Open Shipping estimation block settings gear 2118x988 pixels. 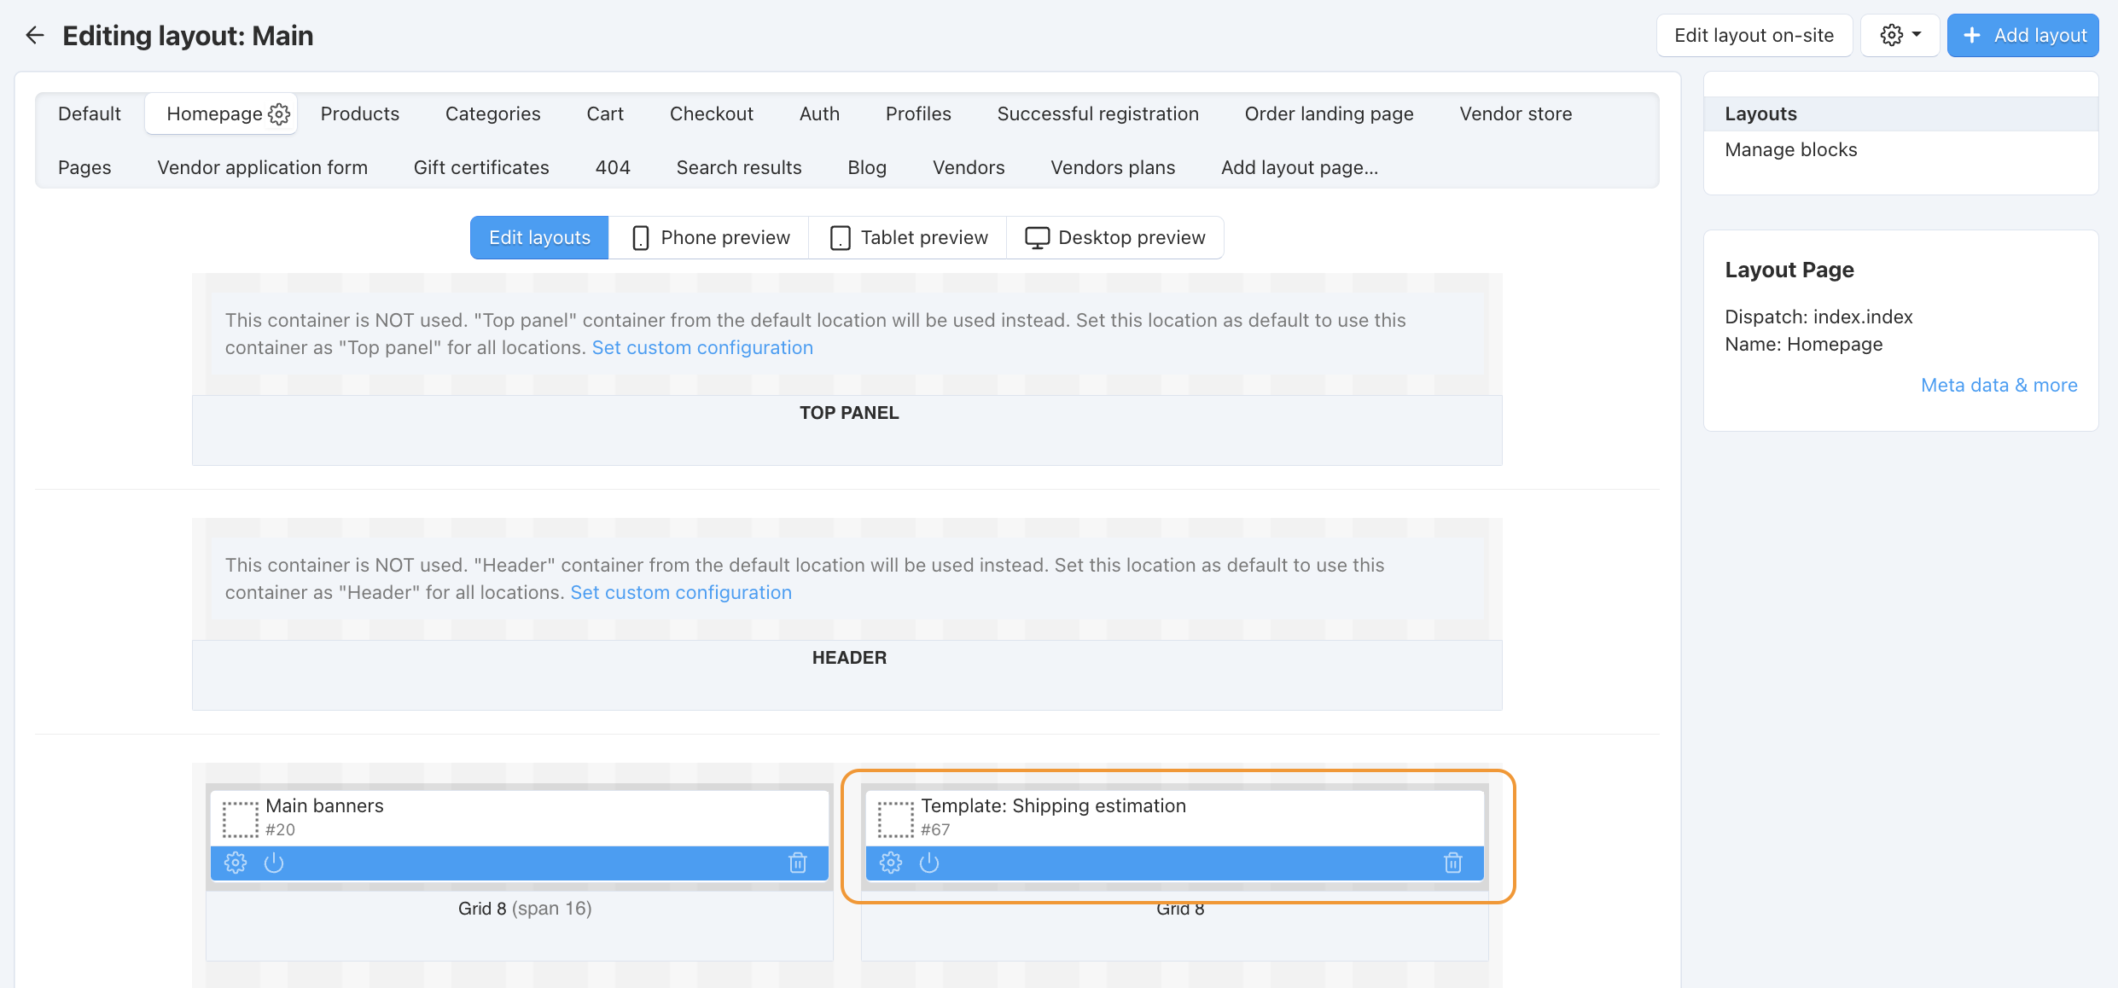point(891,863)
